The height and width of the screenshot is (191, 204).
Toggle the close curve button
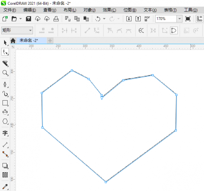point(174,31)
